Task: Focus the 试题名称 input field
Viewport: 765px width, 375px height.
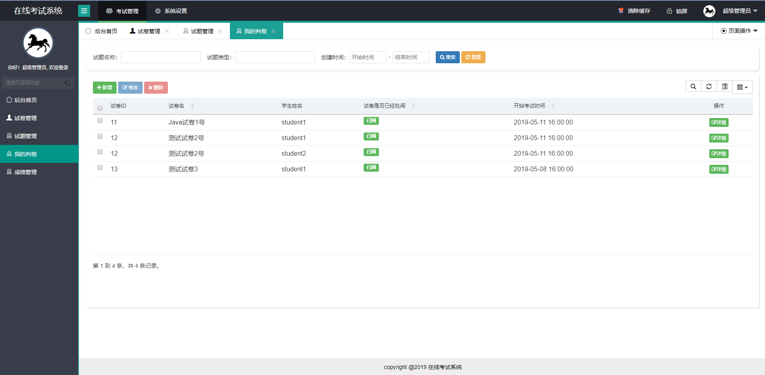Action: point(161,57)
